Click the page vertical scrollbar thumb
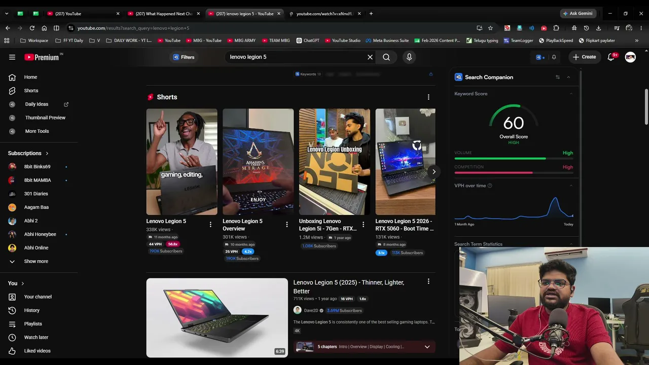The width and height of the screenshot is (649, 365). (x=646, y=106)
